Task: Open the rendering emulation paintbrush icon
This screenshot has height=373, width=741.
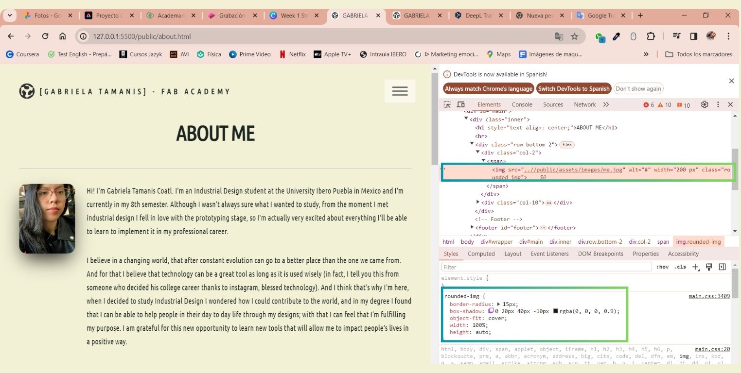Action: coord(709,267)
